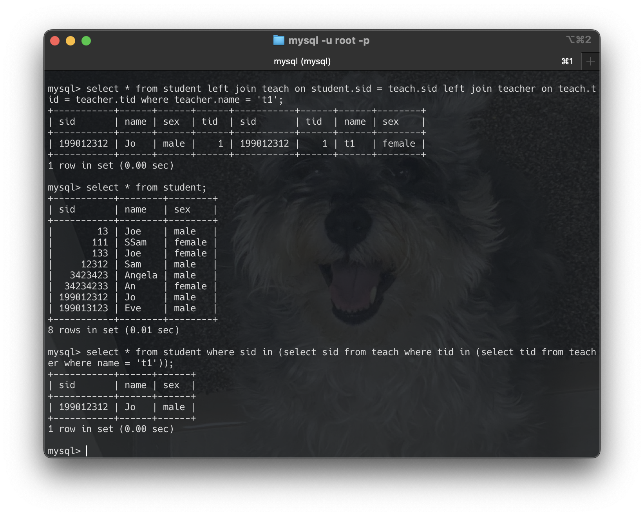This screenshot has height=516, width=644.
Task: Click the text "8 rows in set (0.01 sec)"
Action: 114,330
